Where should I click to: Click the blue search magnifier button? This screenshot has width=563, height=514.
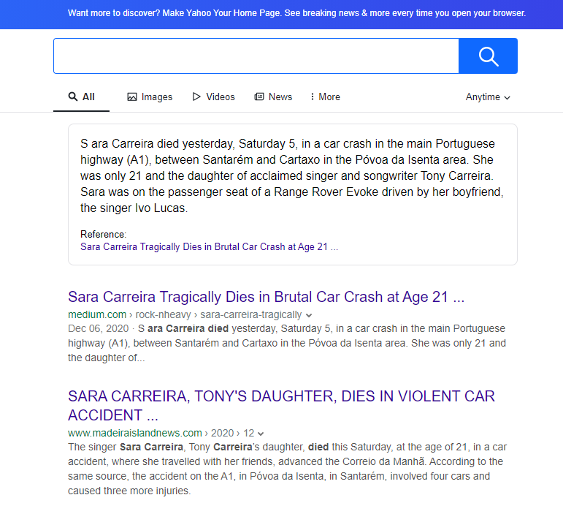coord(488,56)
